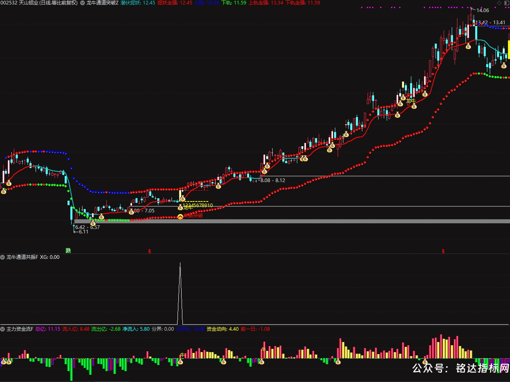Click the 13.42 - 13.41 price label

490,23
